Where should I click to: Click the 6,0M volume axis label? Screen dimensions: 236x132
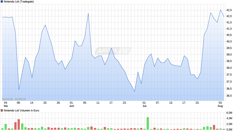229,113
